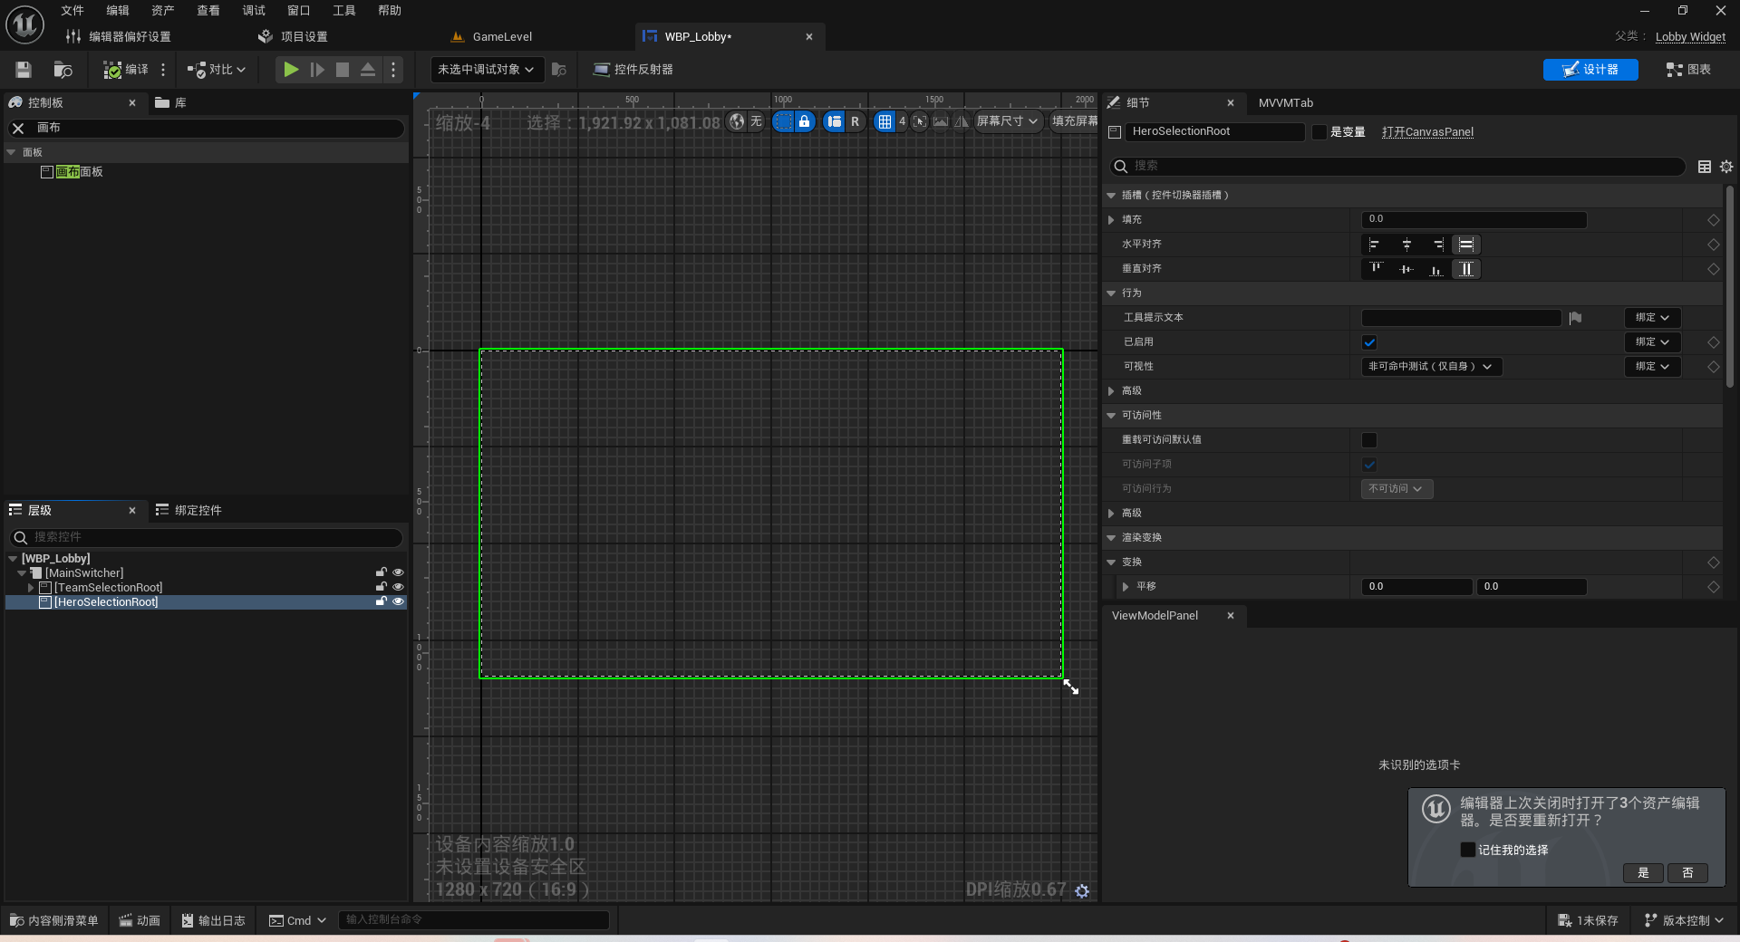The height and width of the screenshot is (942, 1740).
Task: Set horizontal alignment to right
Action: pyautogui.click(x=1437, y=245)
